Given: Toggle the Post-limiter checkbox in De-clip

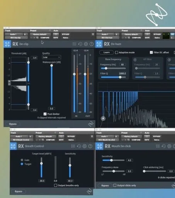Looking at the screenshot, I should [45, 114].
